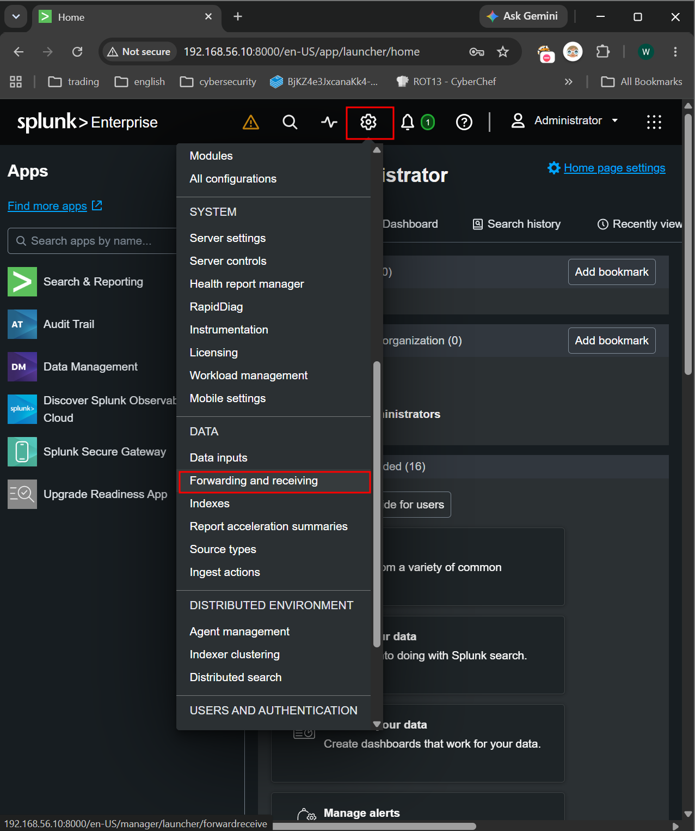Image resolution: width=695 pixels, height=831 pixels.
Task: Open Distributed search menu item
Action: tap(236, 677)
